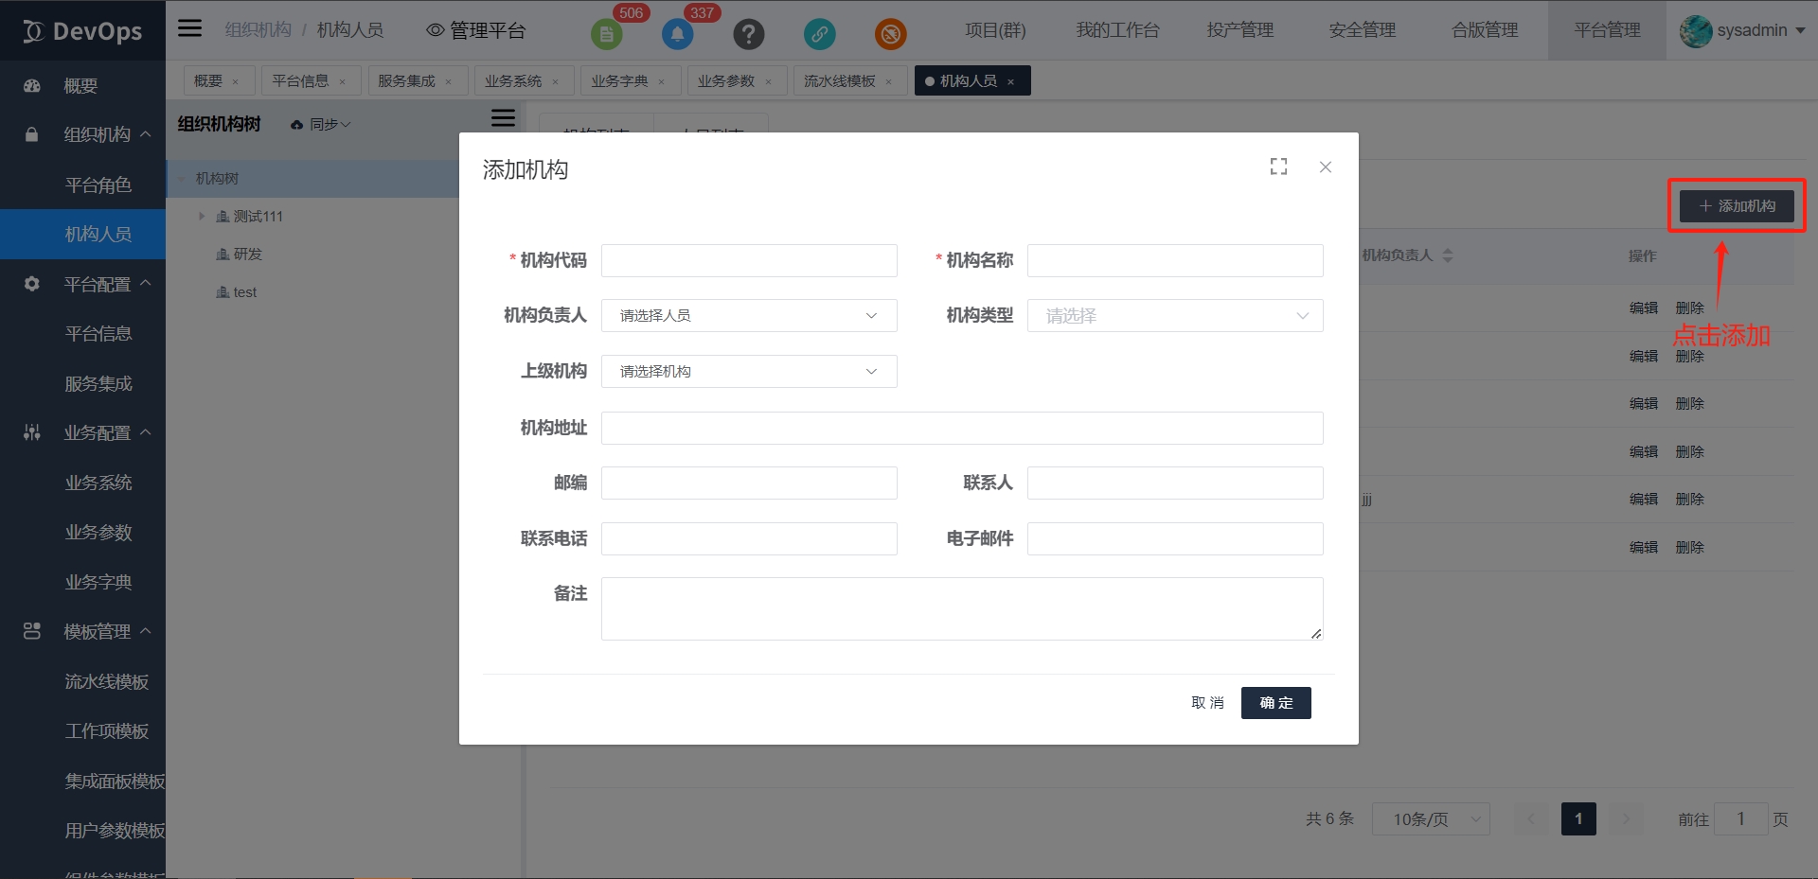Expand the 测试111 tree node
Viewport: 1818px width, 879px height.
202,217
